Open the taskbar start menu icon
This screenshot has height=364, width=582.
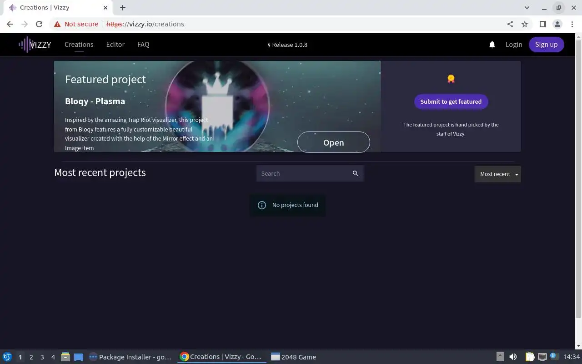pyautogui.click(x=7, y=357)
